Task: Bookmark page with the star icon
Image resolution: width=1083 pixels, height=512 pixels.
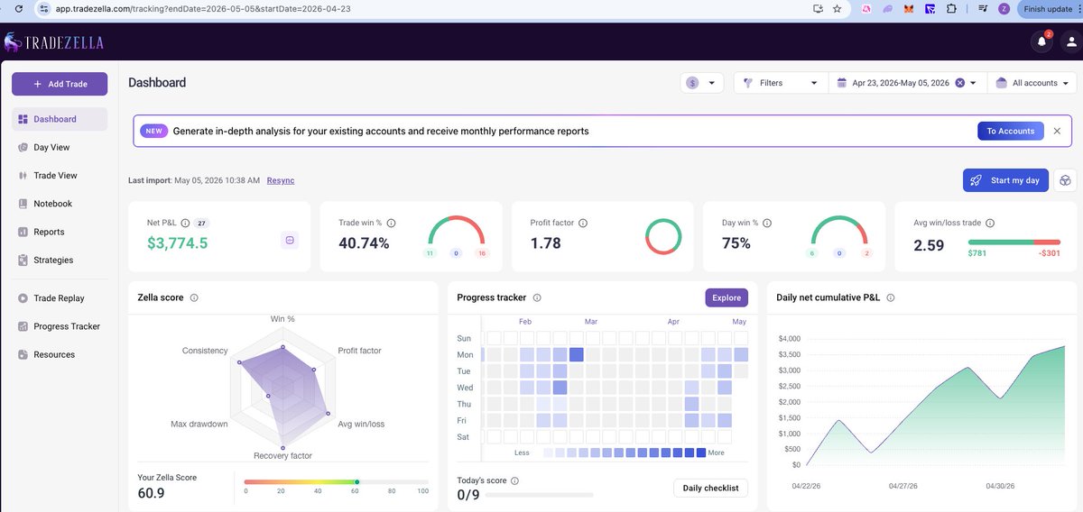Action: click(837, 9)
